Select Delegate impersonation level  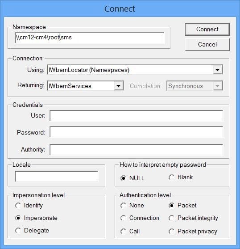coord(32,230)
